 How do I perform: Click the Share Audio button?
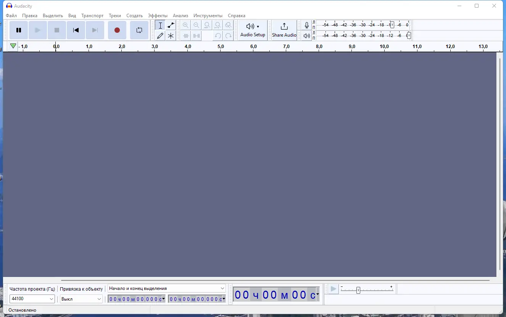pos(284,30)
